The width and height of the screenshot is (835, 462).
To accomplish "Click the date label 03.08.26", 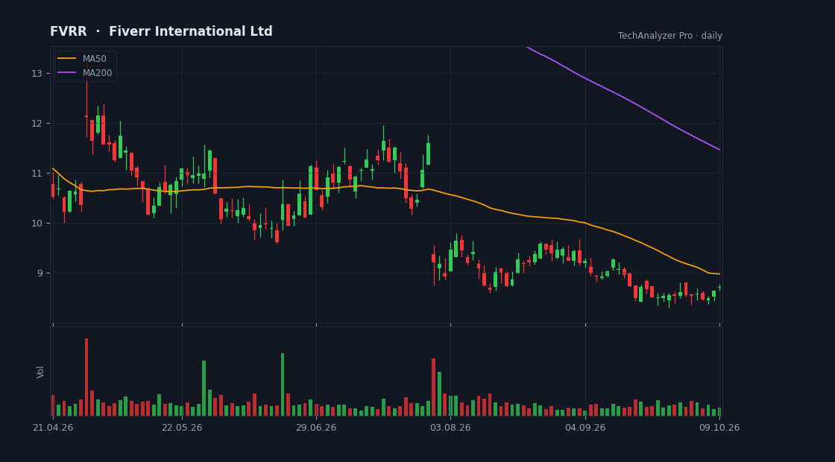I will point(450,428).
